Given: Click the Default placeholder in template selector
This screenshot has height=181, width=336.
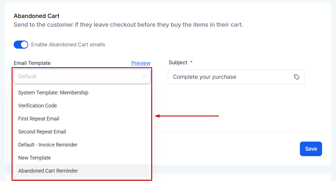Looking at the screenshot, I should click(x=27, y=76).
